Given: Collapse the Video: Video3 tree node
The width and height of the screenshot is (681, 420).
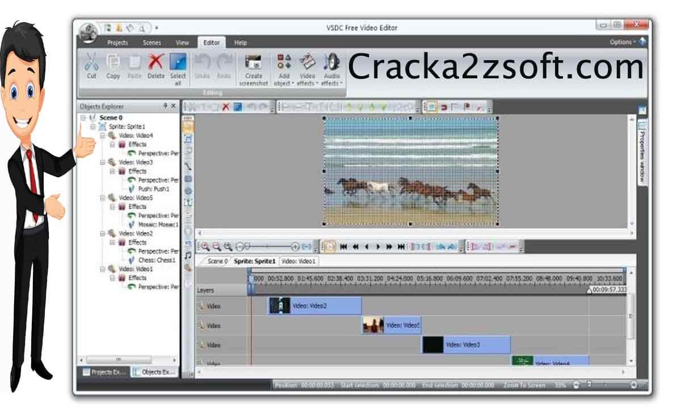Looking at the screenshot, I should click(x=103, y=162).
